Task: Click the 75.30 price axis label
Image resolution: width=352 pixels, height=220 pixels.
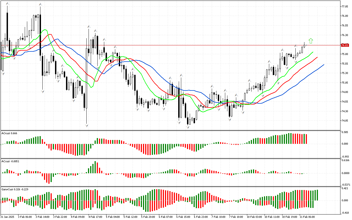Action: pyautogui.click(x=345, y=73)
